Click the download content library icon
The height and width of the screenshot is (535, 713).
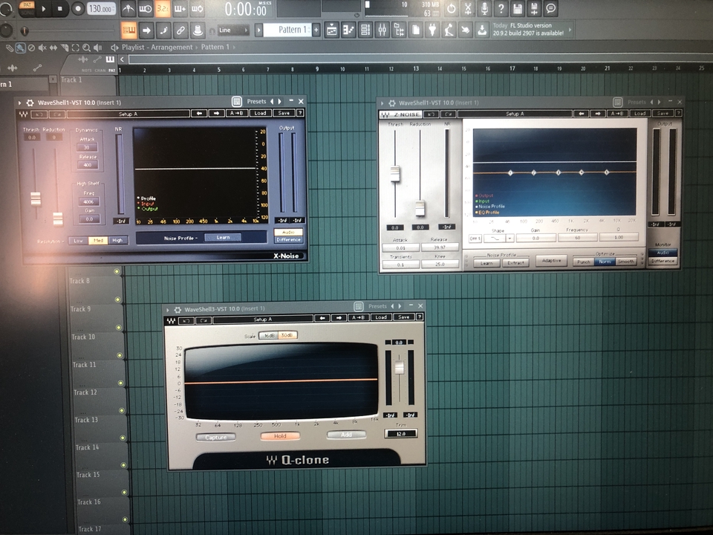[482, 30]
